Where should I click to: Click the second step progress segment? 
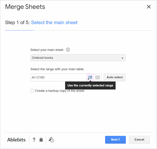pos(49,30)
